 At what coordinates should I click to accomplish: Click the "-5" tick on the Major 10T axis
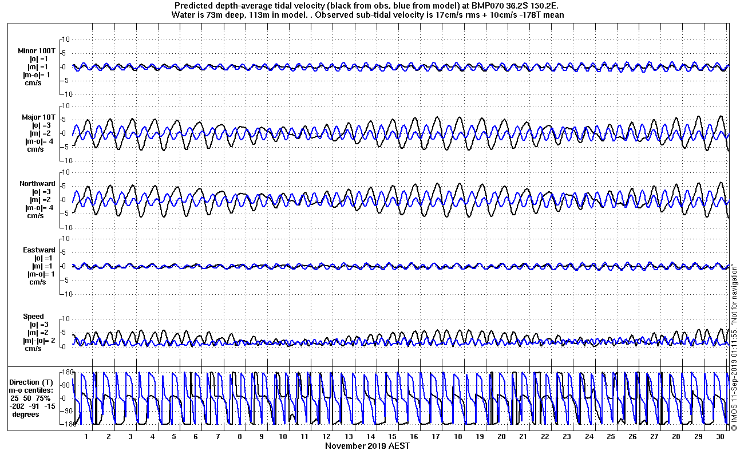tap(65, 147)
